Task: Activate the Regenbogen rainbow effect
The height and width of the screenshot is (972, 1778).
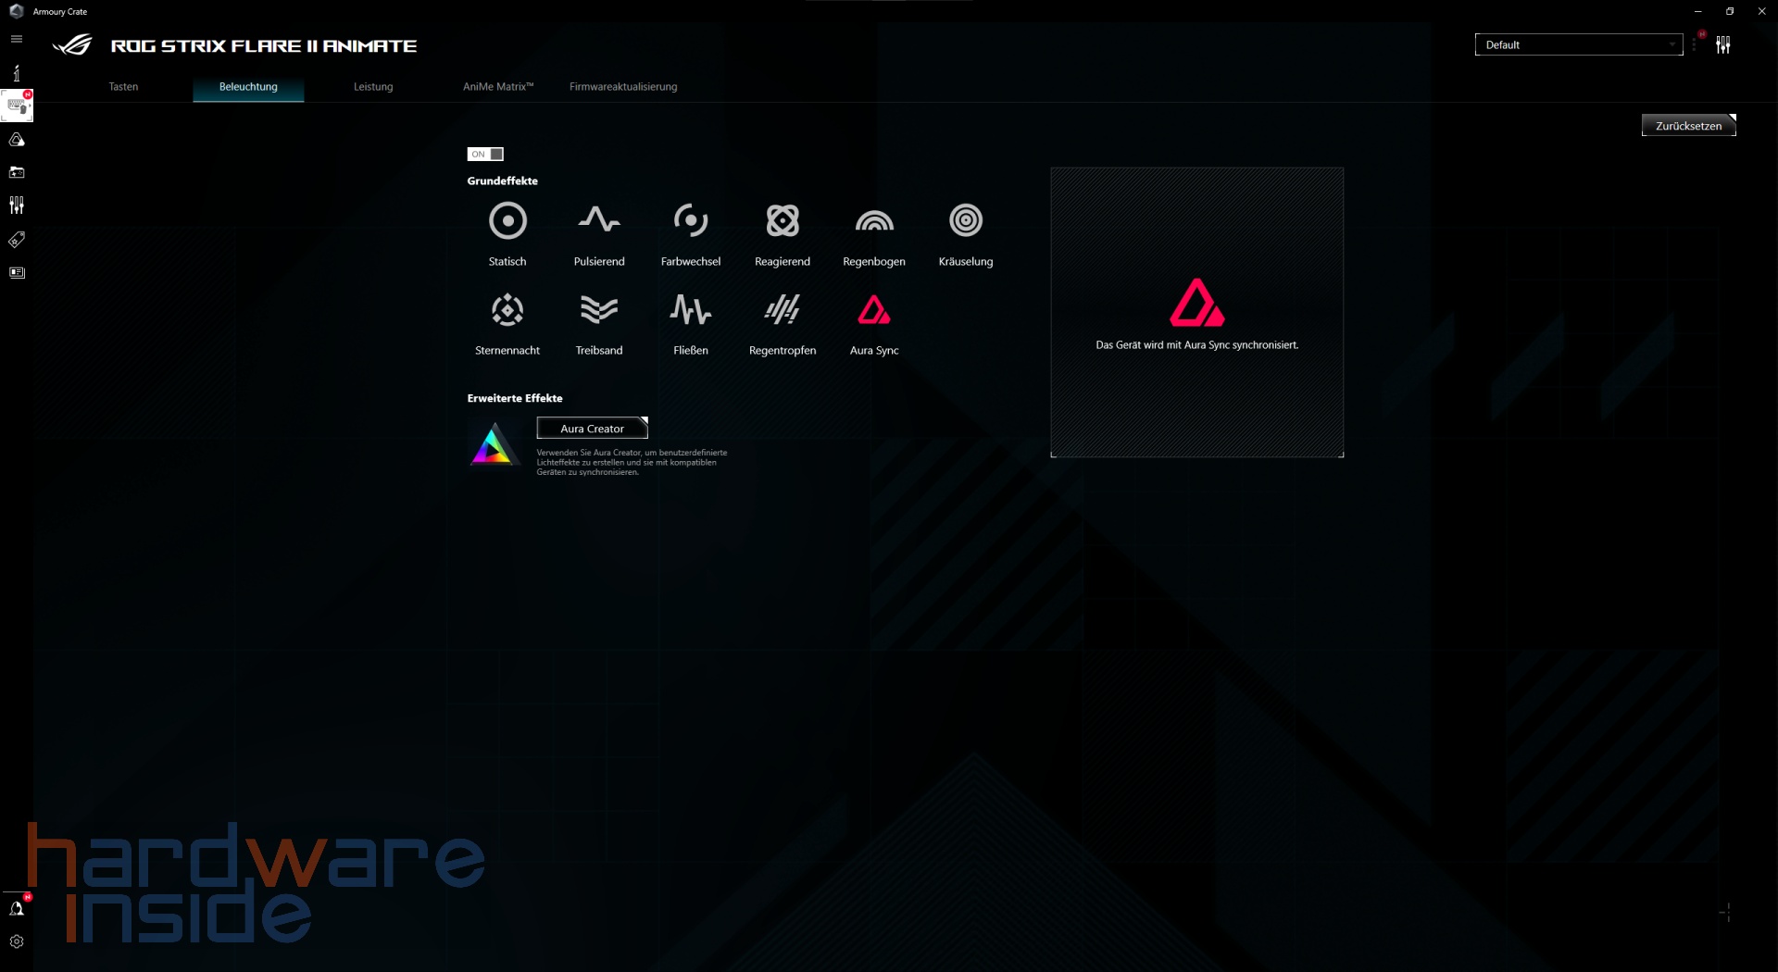Action: coord(874,221)
